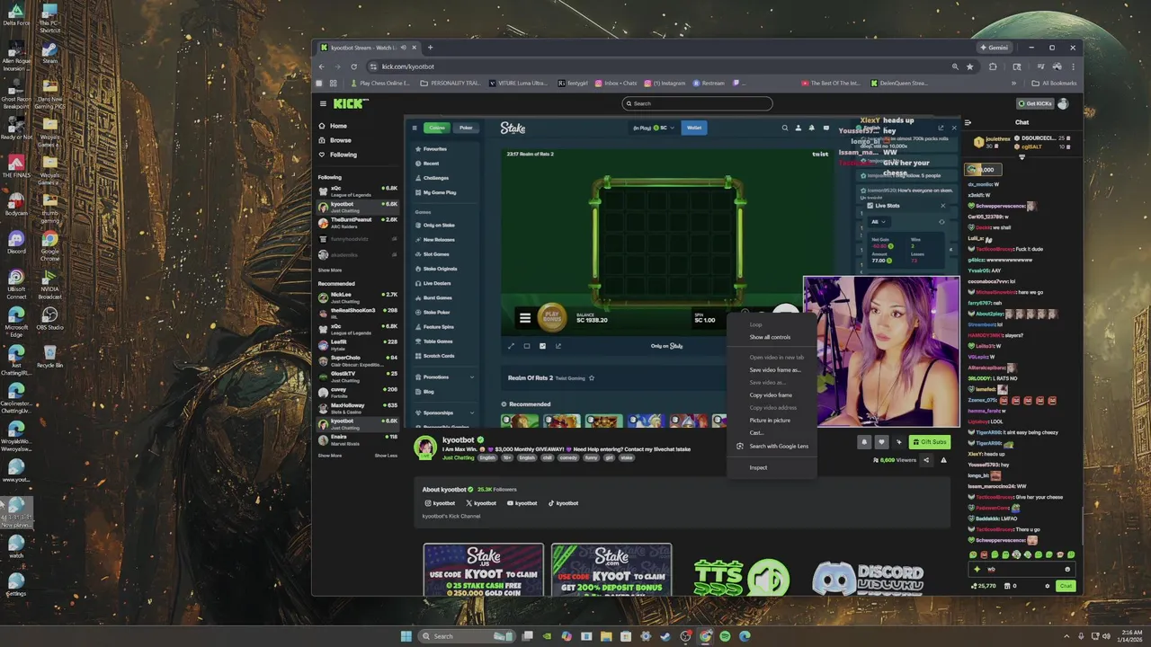The image size is (1151, 647).
Task: Open kyootbot YouTube link
Action: pyautogui.click(x=522, y=503)
